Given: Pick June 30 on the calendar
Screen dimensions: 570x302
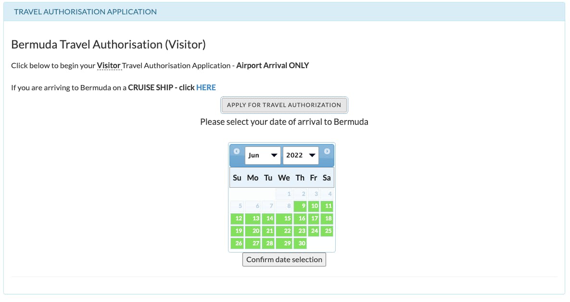Looking at the screenshot, I should (x=300, y=244).
